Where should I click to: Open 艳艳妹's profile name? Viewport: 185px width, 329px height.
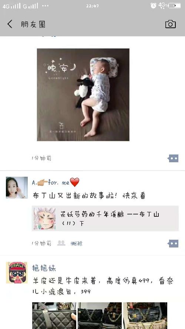click(x=44, y=268)
